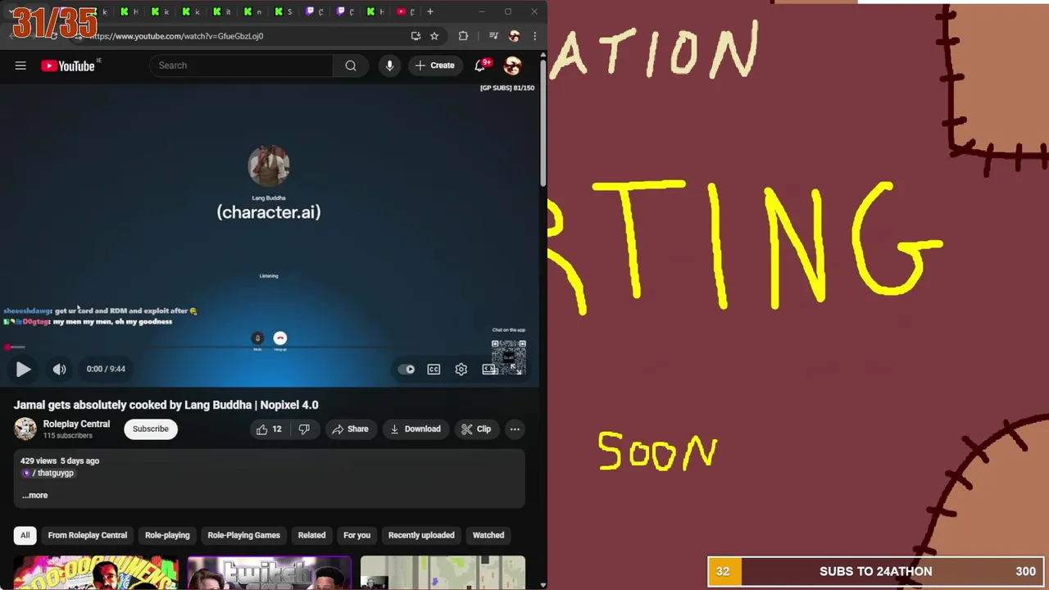Select the Recently uploaded chip

[421, 536]
